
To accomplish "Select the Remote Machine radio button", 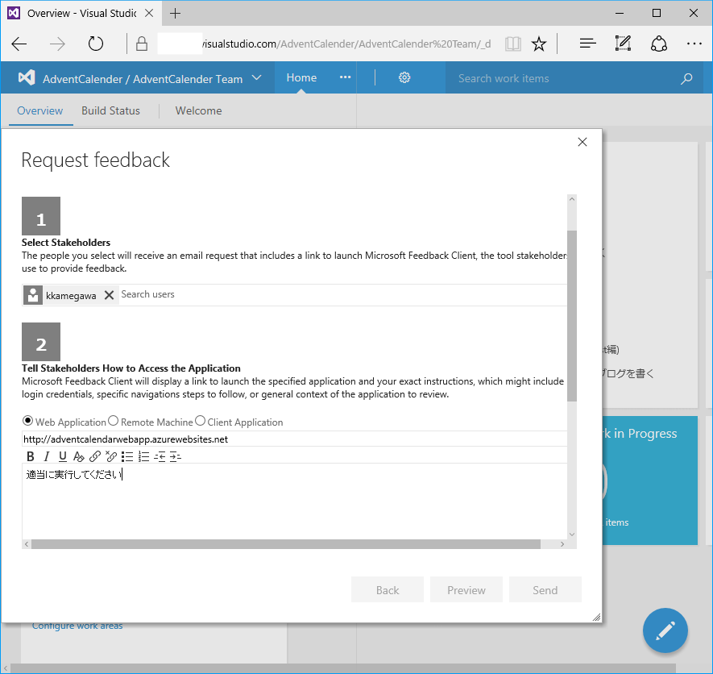I will (x=114, y=421).
